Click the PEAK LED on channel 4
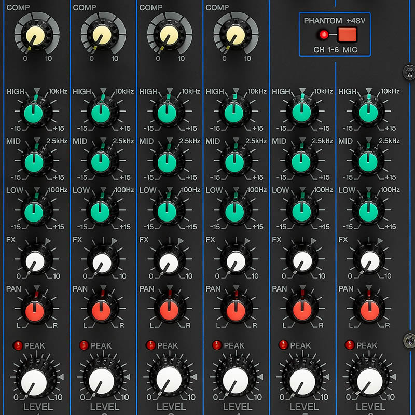 217,345
